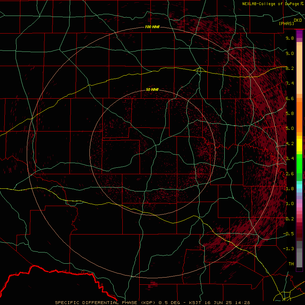
Task: Click the 3.4 scale value
Action: [x=290, y=159]
